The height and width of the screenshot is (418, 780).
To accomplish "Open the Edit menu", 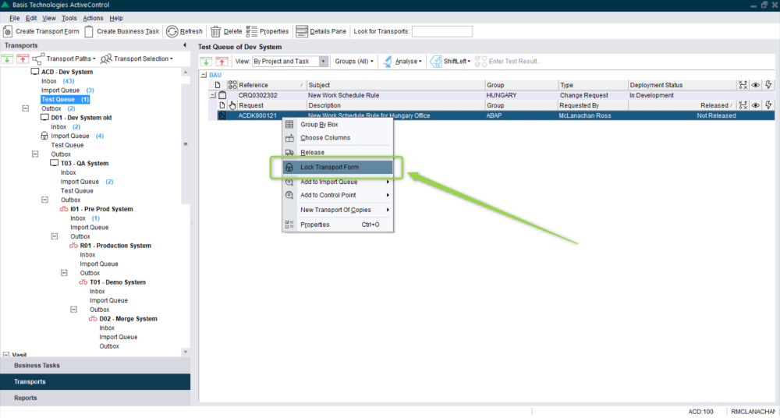I will pyautogui.click(x=31, y=18).
